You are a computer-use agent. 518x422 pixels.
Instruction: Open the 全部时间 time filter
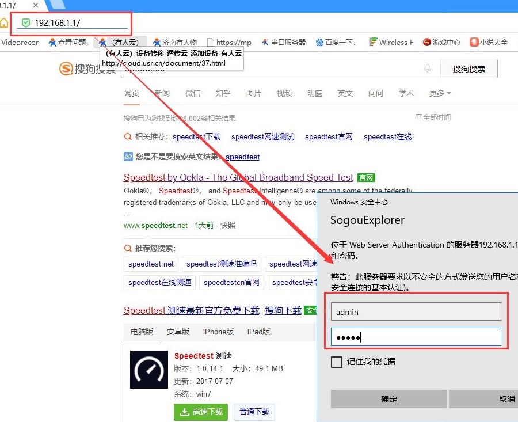pos(433,117)
